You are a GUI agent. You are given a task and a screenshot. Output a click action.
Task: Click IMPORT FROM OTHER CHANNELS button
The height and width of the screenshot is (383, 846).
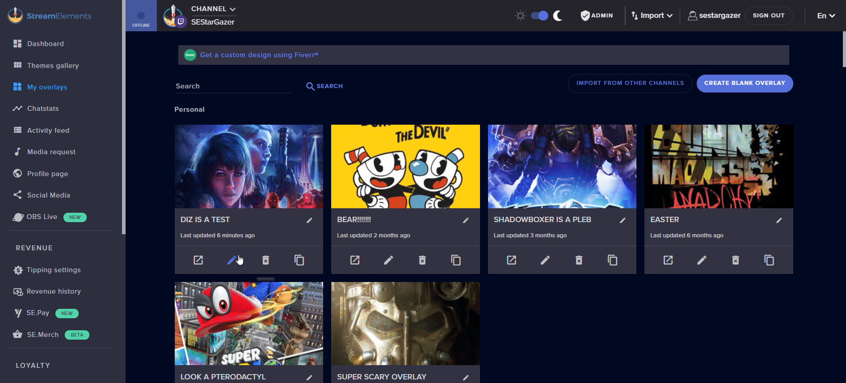tap(630, 83)
